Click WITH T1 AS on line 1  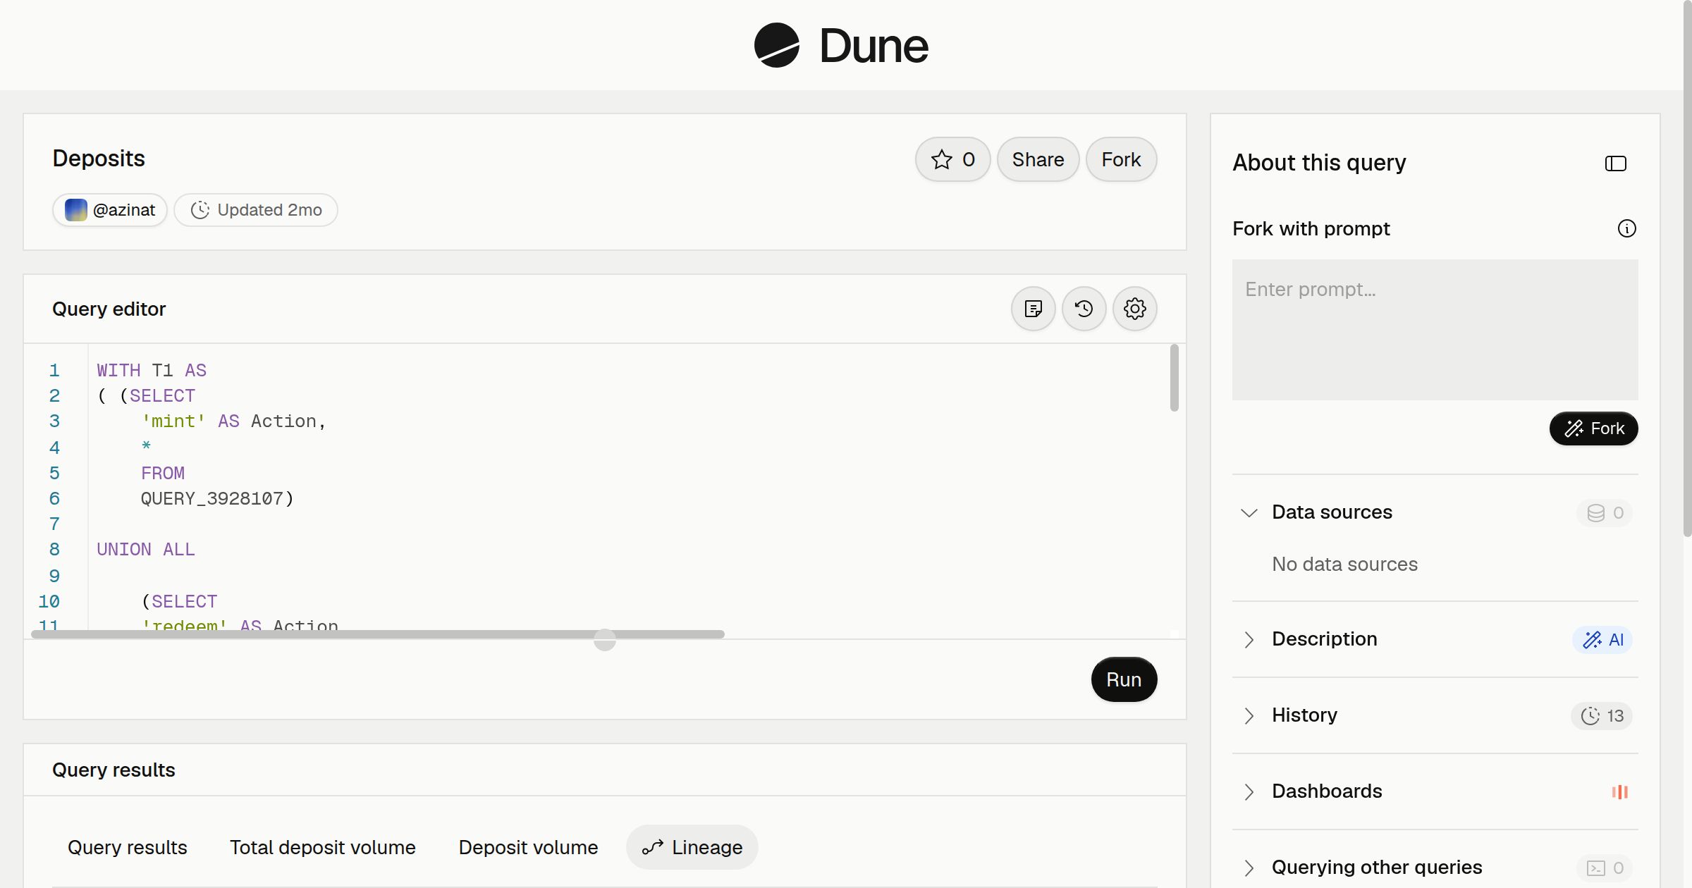point(152,371)
